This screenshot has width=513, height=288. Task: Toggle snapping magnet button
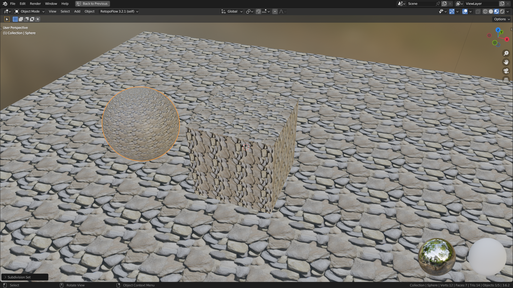[258, 11]
